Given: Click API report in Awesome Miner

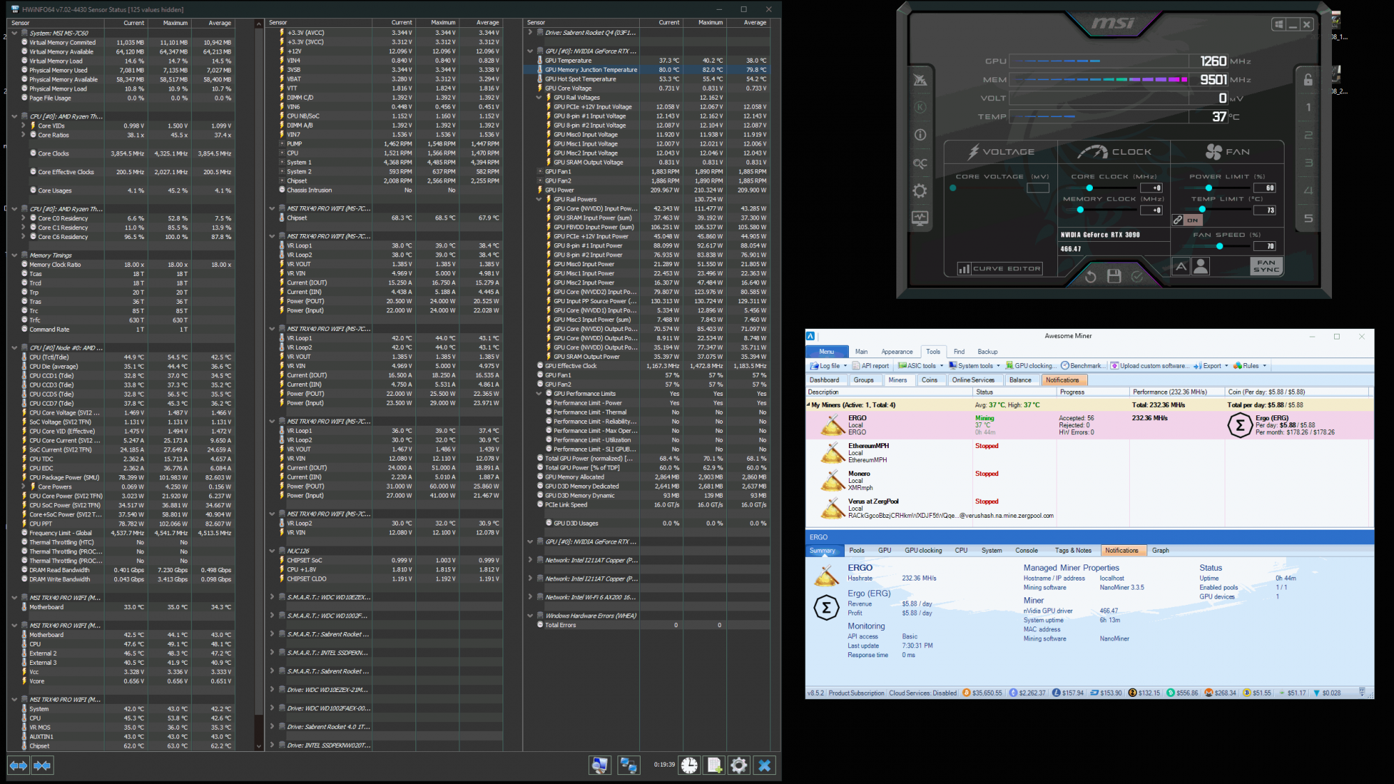Looking at the screenshot, I should click(871, 366).
